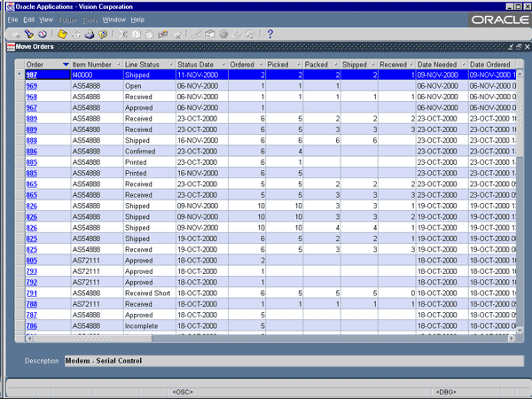Click the Ordered column header arrow

pos(262,65)
